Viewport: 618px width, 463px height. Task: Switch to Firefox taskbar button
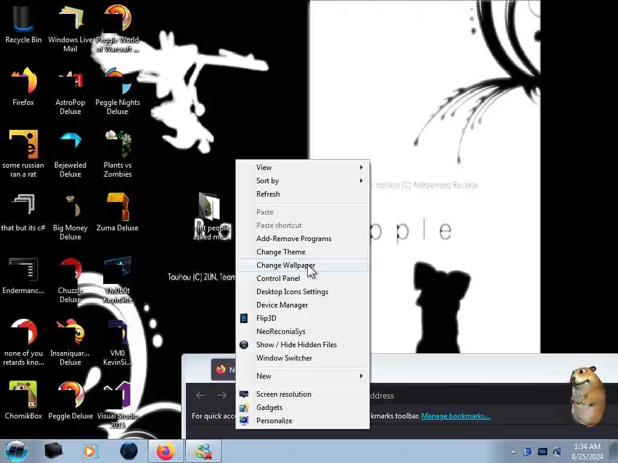pyautogui.click(x=165, y=451)
